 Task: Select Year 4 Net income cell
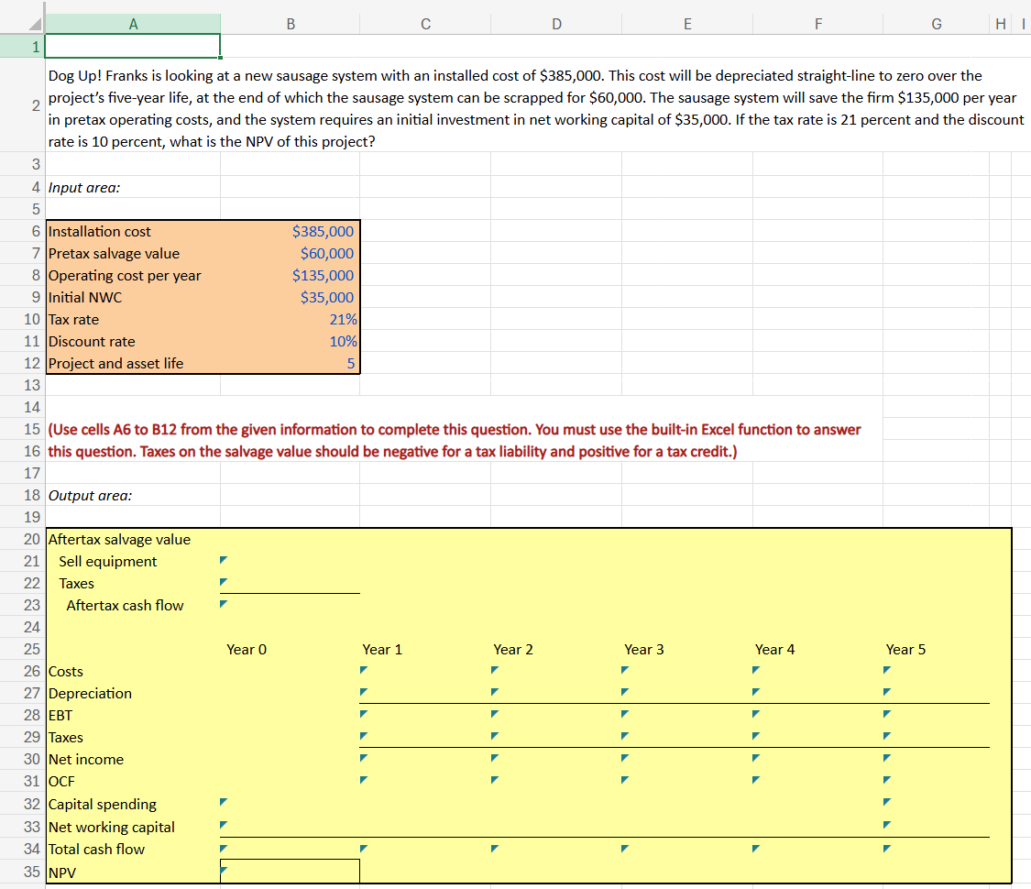click(x=817, y=759)
